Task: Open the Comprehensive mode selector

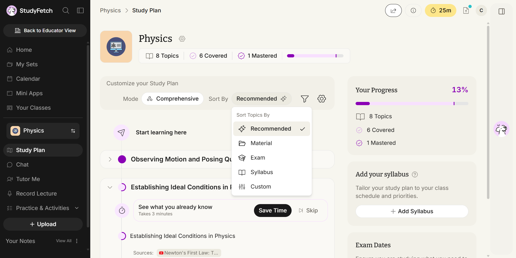Action: (x=173, y=99)
